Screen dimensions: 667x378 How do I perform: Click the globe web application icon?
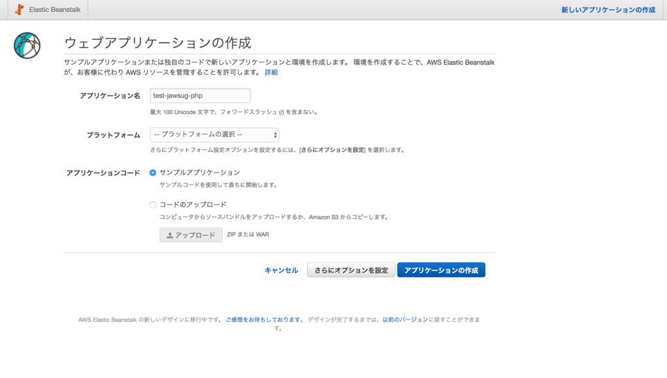[27, 45]
